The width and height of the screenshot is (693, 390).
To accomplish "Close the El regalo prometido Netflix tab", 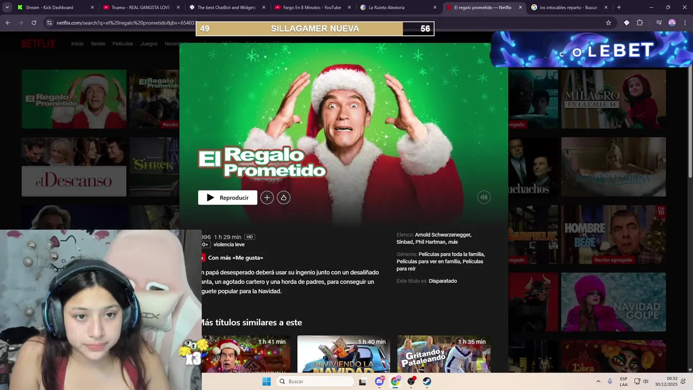I will [x=520, y=8].
